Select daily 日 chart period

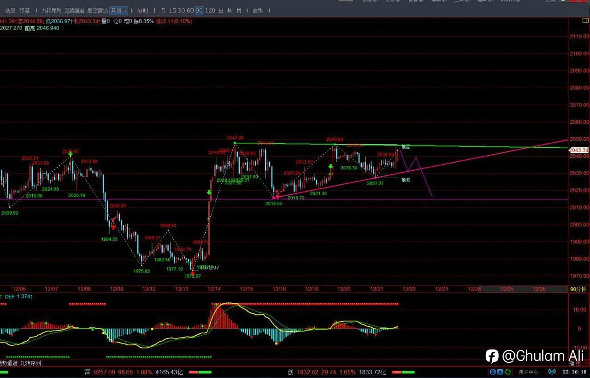221,10
